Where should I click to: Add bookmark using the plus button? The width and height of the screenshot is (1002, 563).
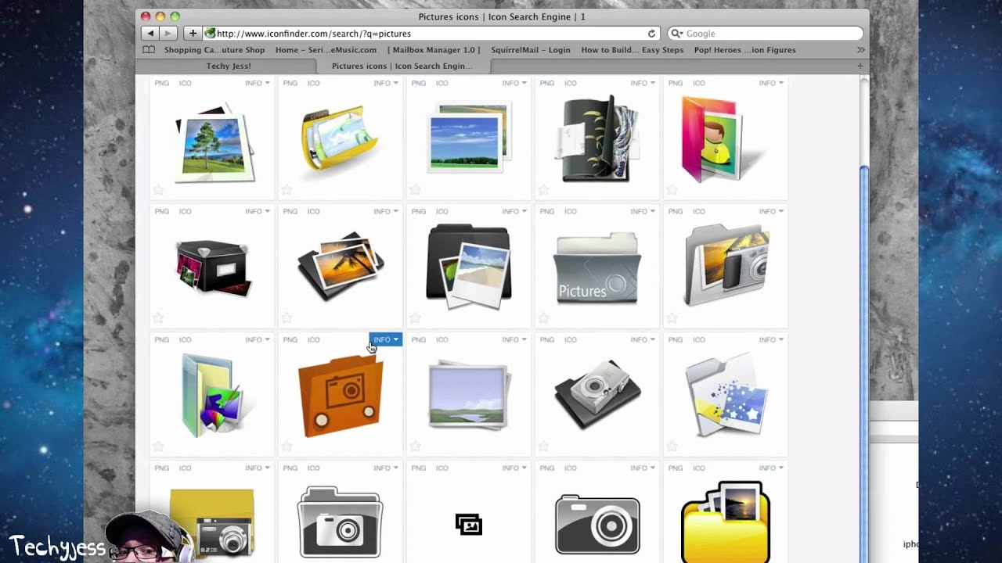point(193,34)
